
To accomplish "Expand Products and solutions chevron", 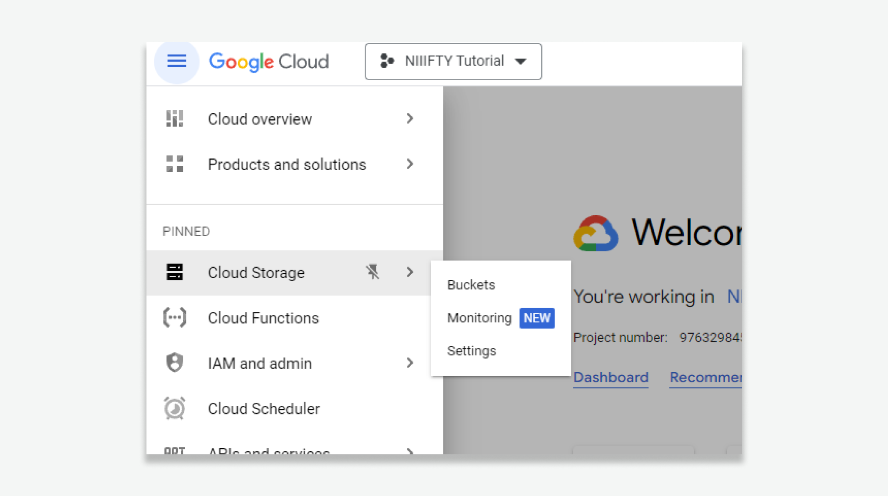I will point(410,164).
